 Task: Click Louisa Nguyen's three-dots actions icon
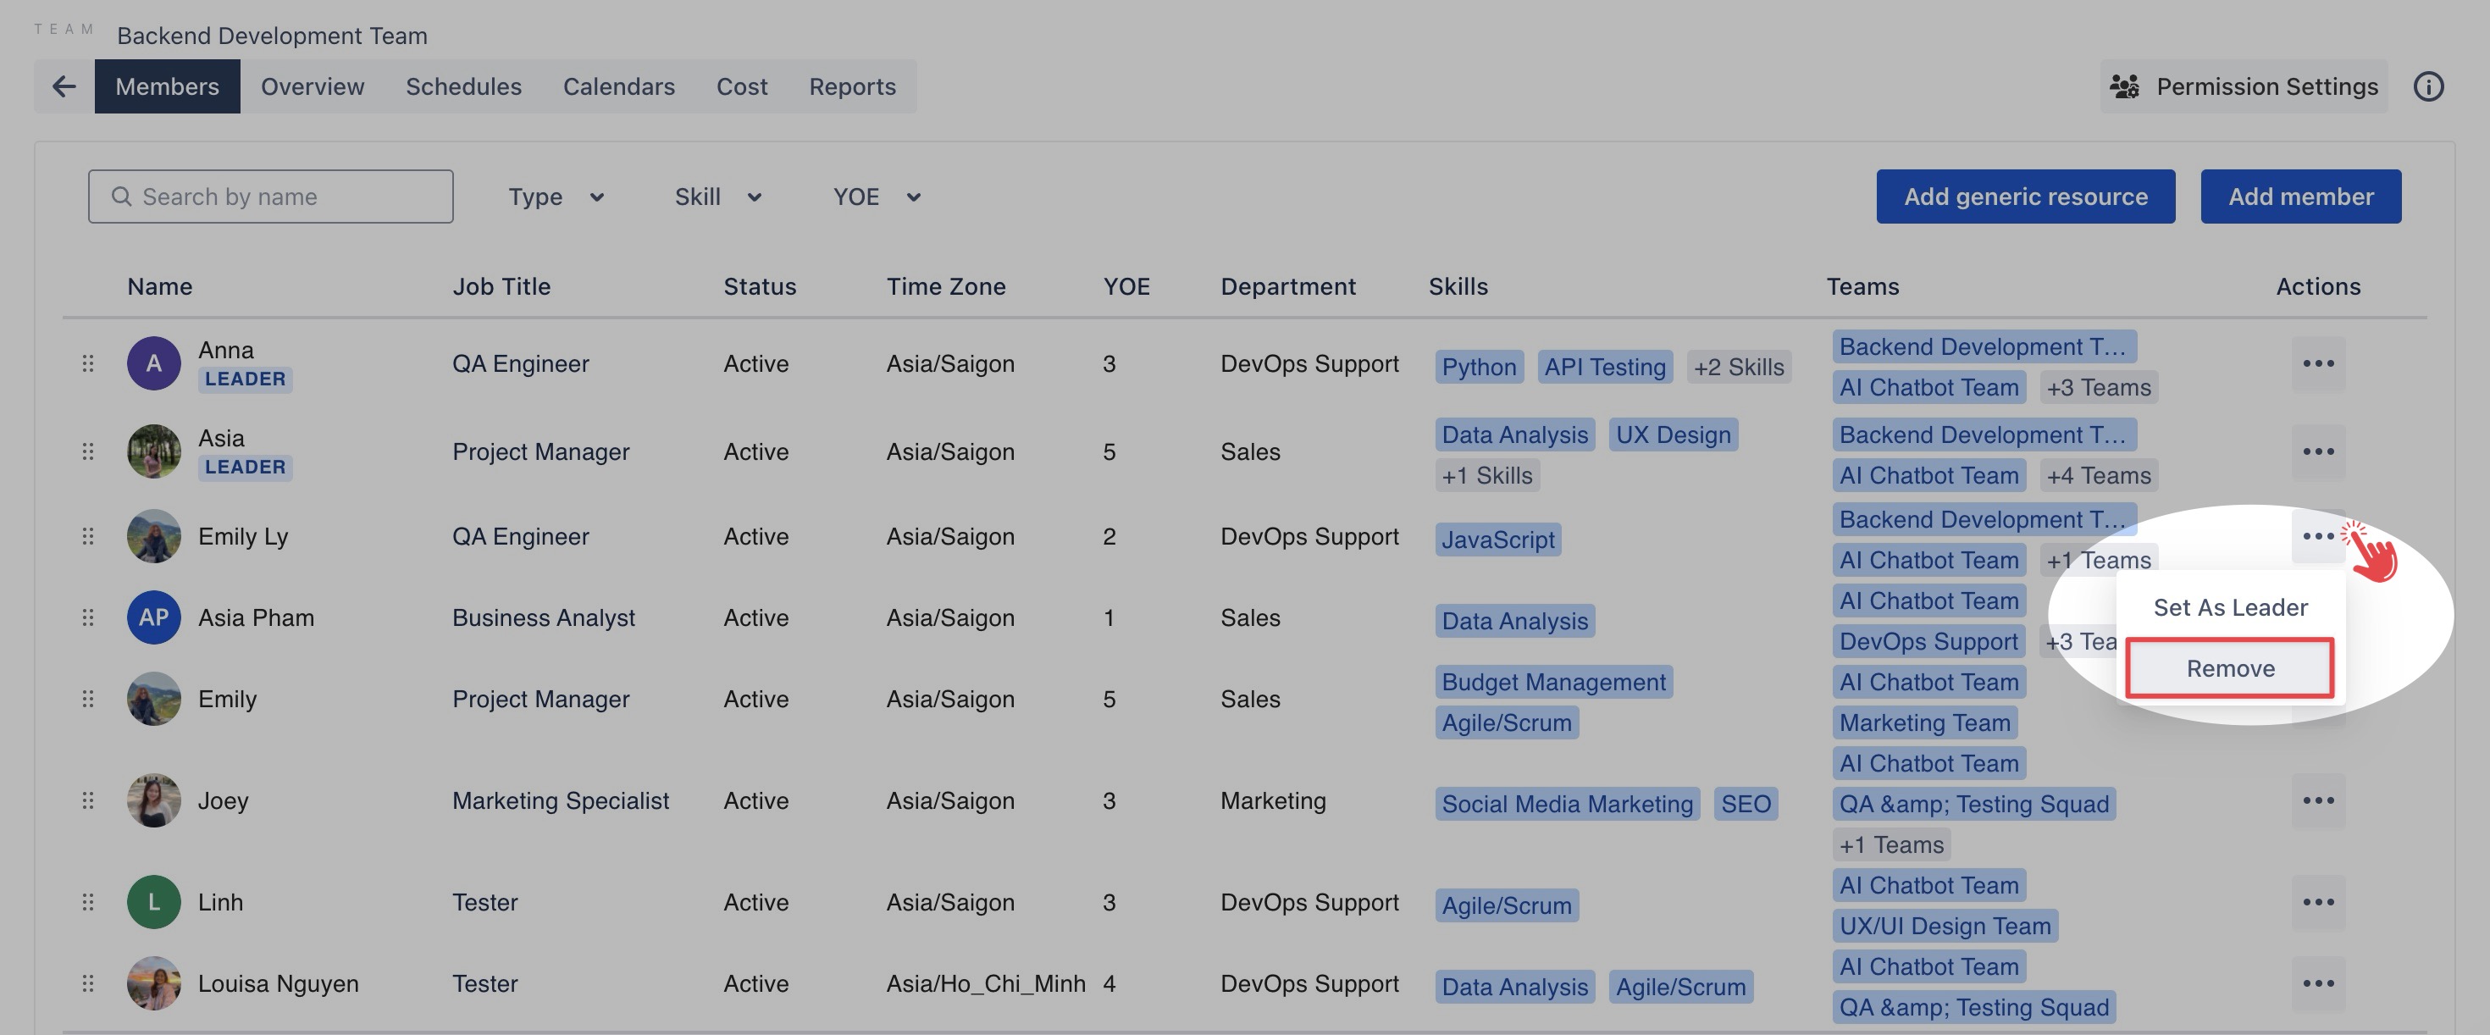click(x=2317, y=984)
